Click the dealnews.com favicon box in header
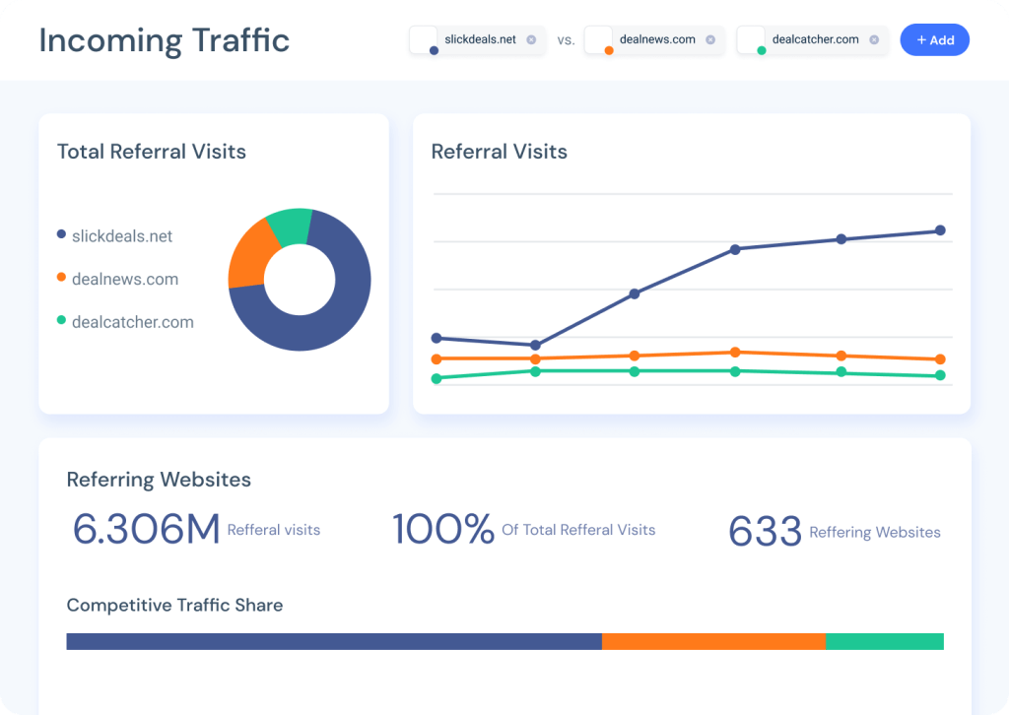The width and height of the screenshot is (1009, 715). [598, 39]
